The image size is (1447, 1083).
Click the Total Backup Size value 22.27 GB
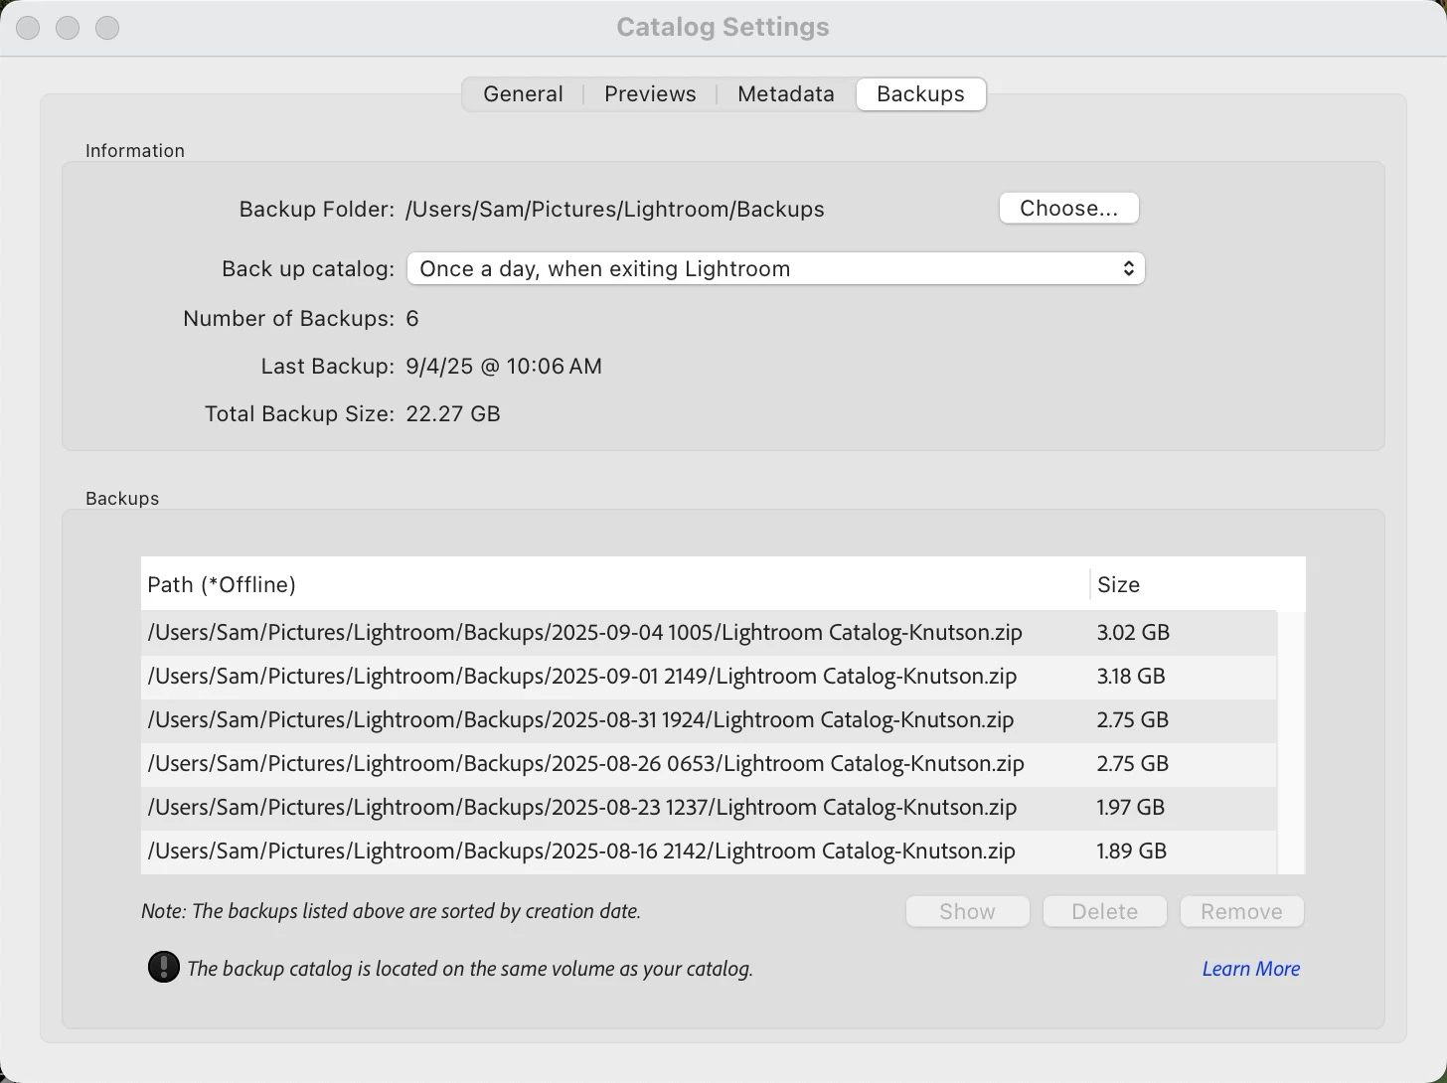point(453,414)
